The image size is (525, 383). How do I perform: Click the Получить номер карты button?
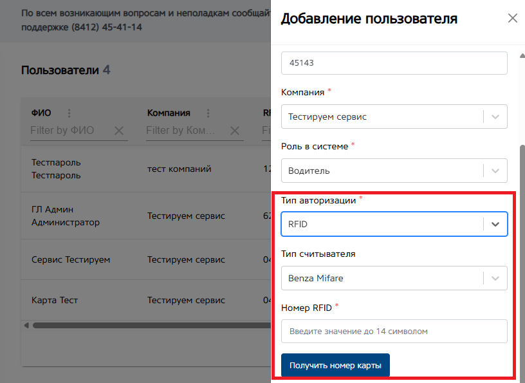[x=335, y=365]
